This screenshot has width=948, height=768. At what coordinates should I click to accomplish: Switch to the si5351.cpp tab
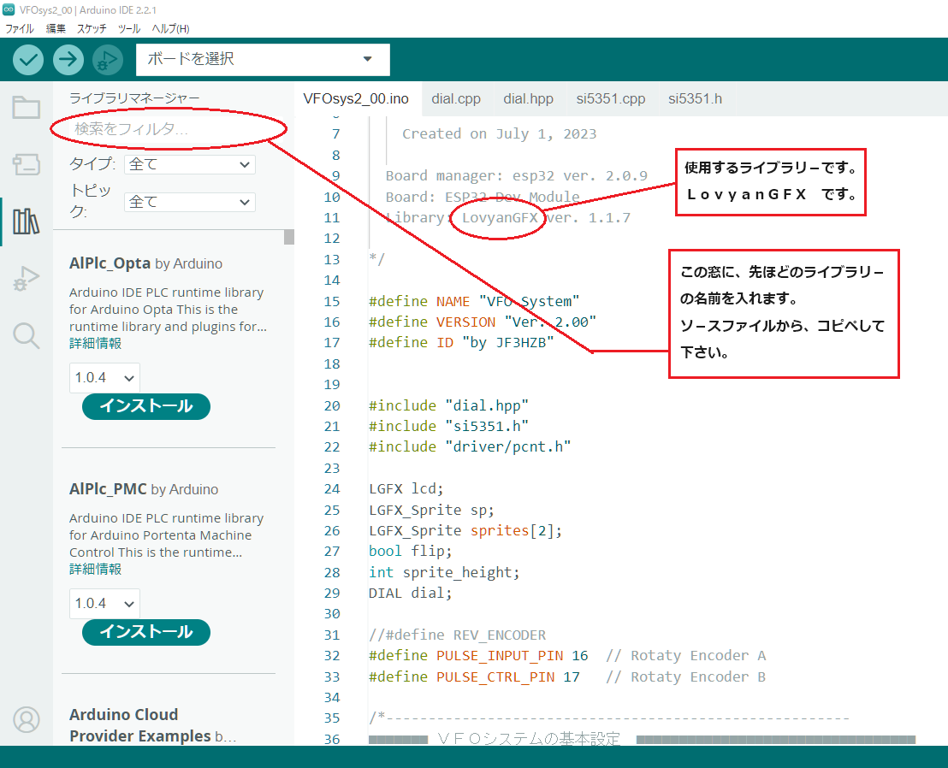pyautogui.click(x=611, y=98)
